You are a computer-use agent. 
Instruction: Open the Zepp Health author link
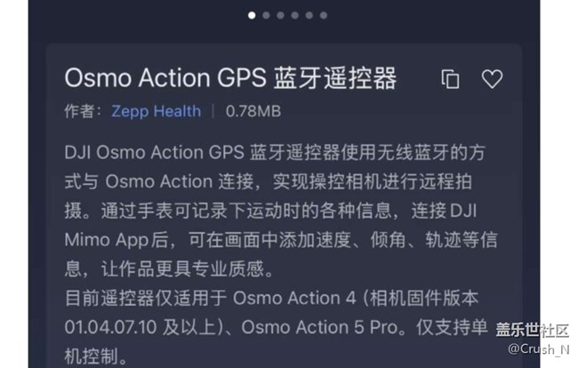coord(156,111)
